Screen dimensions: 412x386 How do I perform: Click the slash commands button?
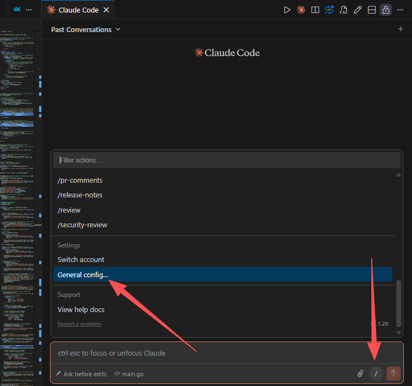[x=376, y=373]
